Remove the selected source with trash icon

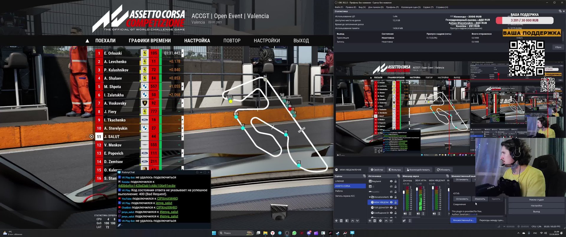click(x=375, y=220)
